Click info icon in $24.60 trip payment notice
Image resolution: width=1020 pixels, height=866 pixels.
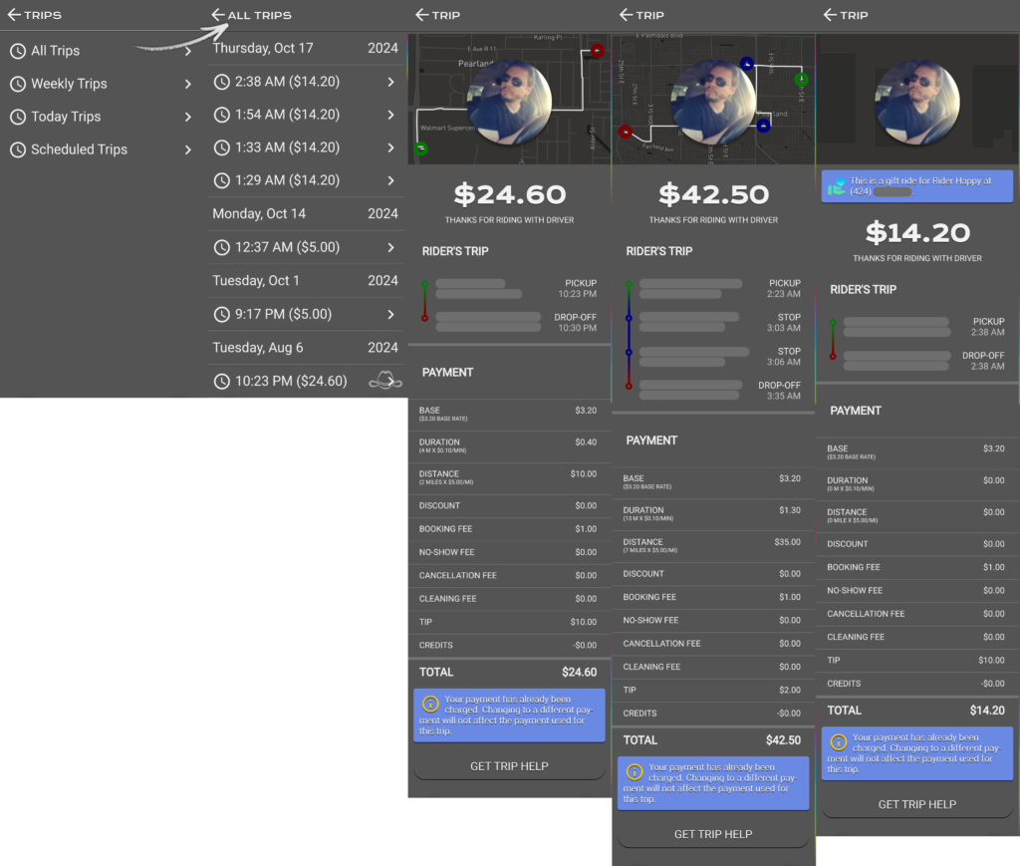(430, 704)
